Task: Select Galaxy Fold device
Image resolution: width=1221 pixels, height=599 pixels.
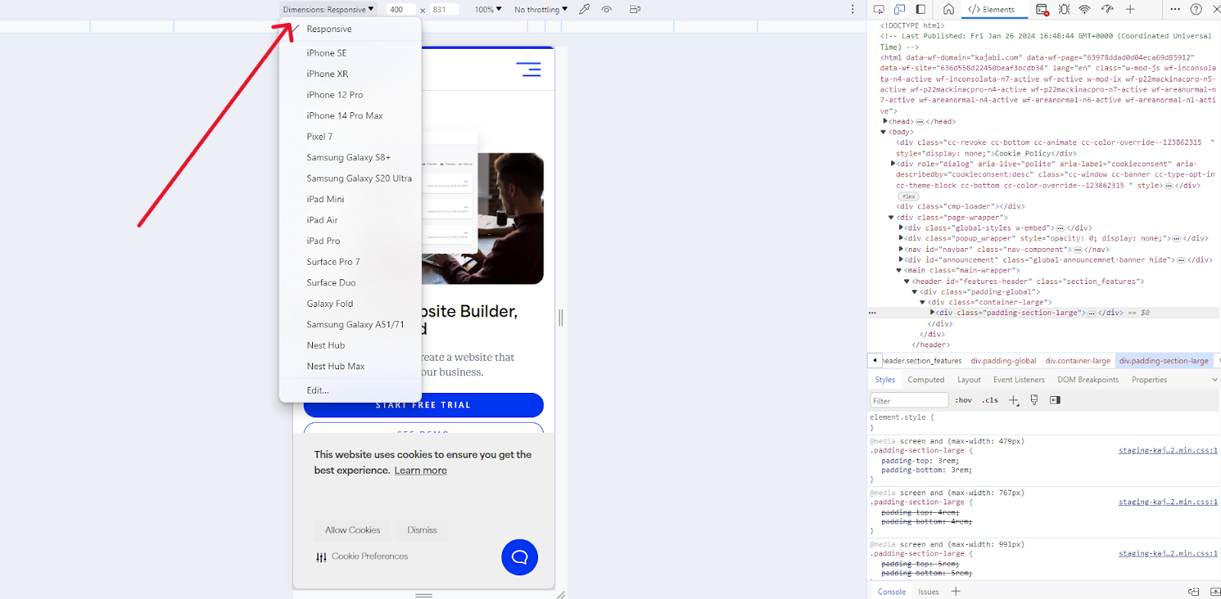Action: 350,304
